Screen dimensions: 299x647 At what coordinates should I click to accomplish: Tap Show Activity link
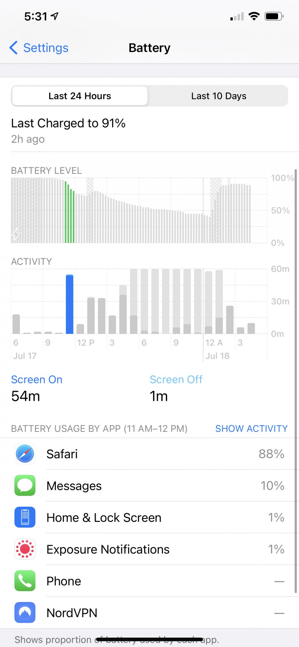[251, 428]
